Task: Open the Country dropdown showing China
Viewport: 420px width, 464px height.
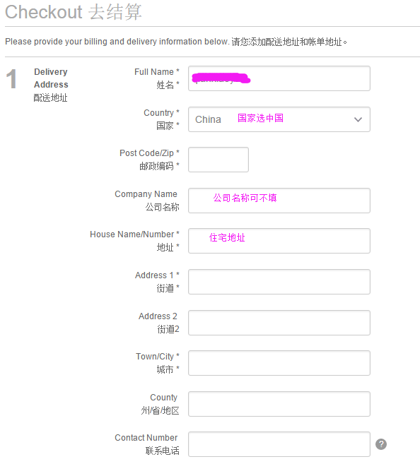Action: (279, 119)
